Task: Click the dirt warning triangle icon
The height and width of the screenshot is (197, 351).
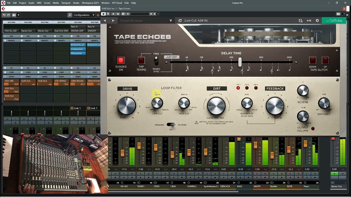Action: coord(196,123)
